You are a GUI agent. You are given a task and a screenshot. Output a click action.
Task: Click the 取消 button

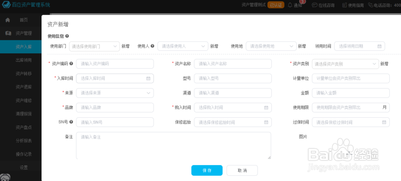[242, 170]
